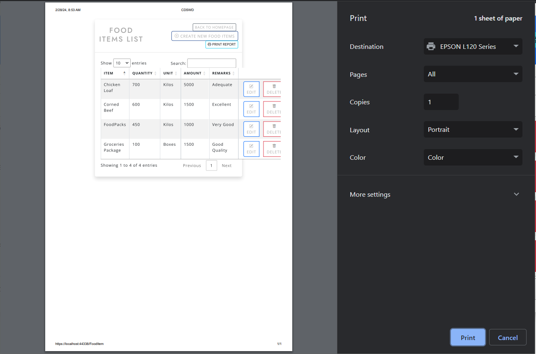Open the Layout dropdown showing Portrait
The image size is (536, 354).
(x=473, y=129)
